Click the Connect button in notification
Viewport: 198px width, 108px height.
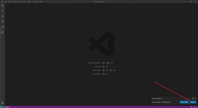click(x=193, y=102)
